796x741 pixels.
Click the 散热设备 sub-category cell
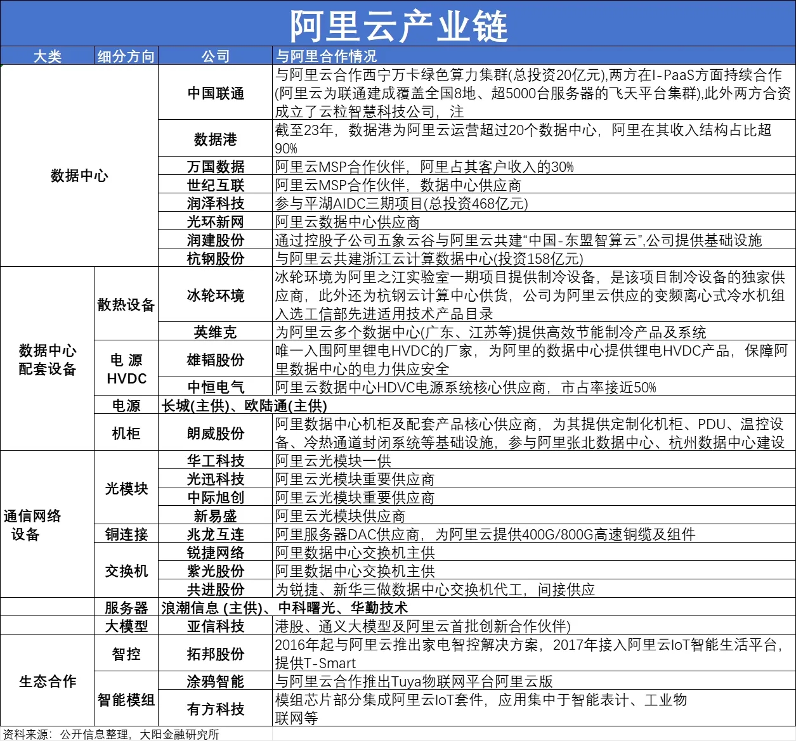(126, 304)
